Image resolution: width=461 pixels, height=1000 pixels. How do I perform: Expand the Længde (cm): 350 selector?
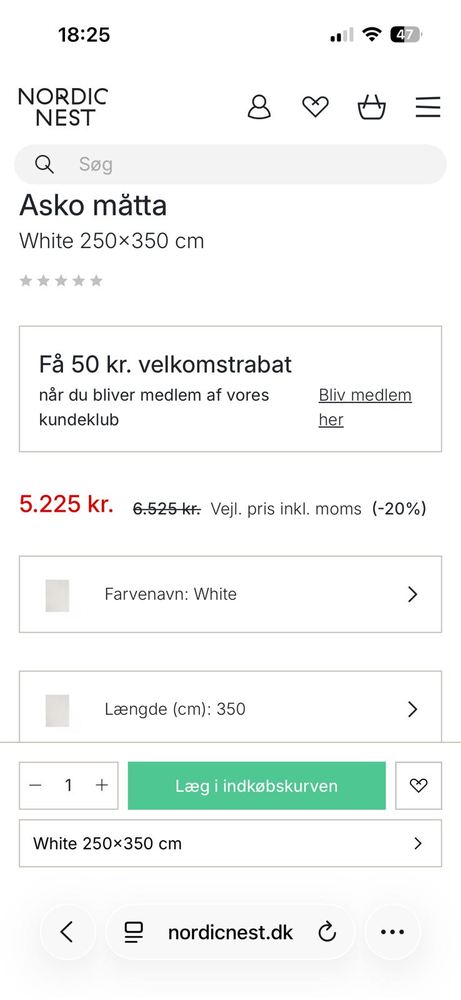click(230, 709)
